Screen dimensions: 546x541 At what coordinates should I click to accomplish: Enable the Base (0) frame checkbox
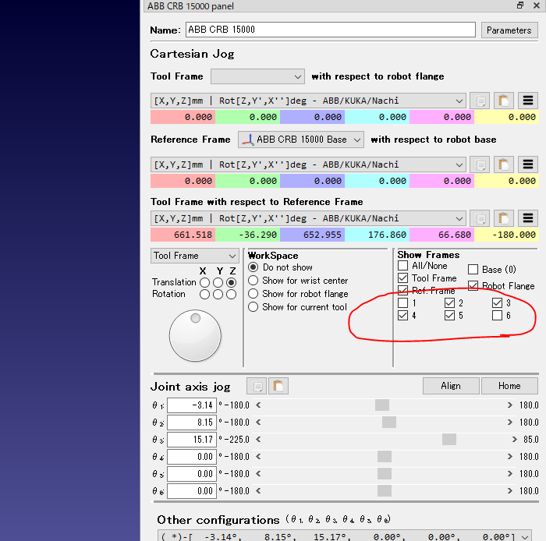473,270
